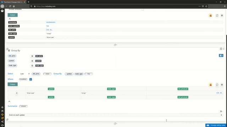Click the order_quantity field tag in upper output
This screenshot has height=127, width=227.
click(14, 26)
